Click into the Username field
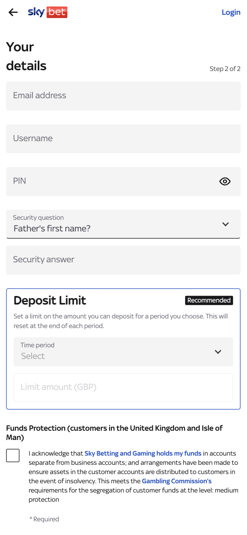This screenshot has width=247, height=535. coord(123,138)
